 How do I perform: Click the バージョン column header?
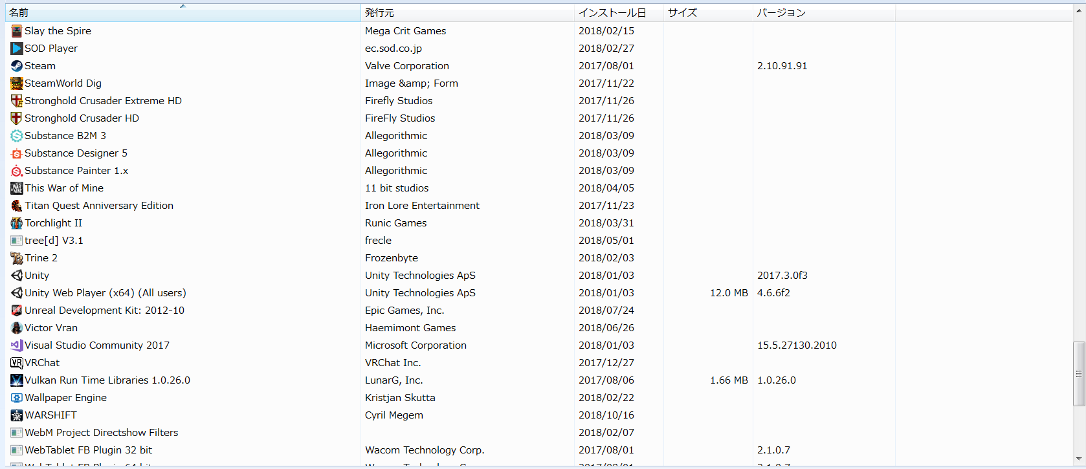click(781, 13)
